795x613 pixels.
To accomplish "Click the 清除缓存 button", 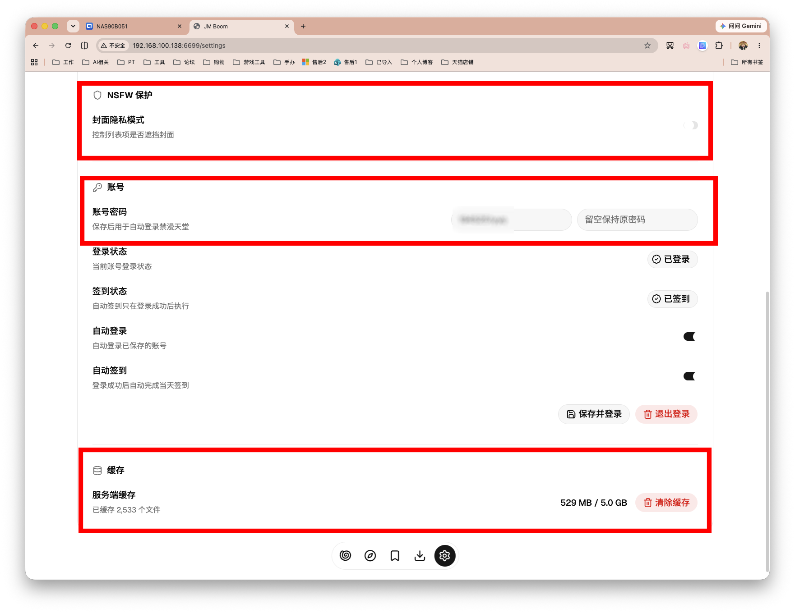I will point(666,503).
